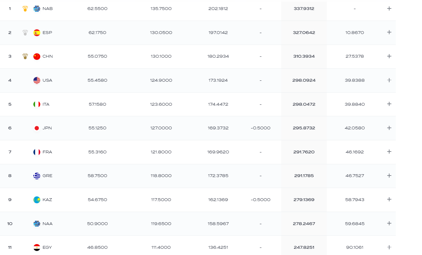Click the Greece flag icon
Viewport: 422px width, 255px height.
tap(37, 176)
